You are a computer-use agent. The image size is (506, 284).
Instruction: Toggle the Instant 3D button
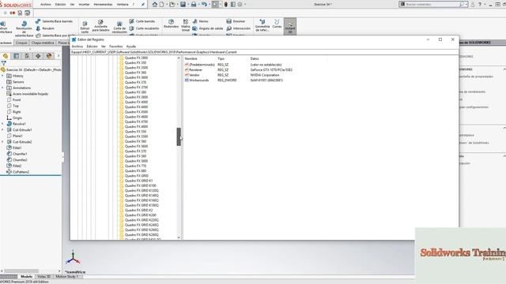pos(290,26)
